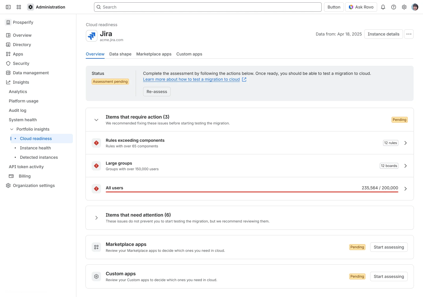Switch to the Marketplace apps tab

(x=154, y=54)
